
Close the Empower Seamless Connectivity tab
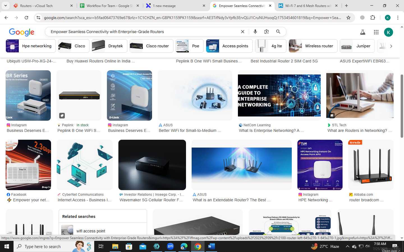(x=270, y=6)
